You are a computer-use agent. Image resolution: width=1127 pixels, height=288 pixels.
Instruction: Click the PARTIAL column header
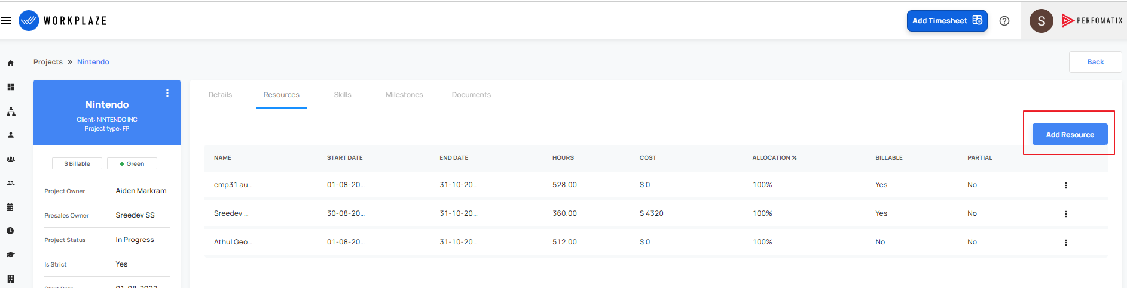[980, 158]
